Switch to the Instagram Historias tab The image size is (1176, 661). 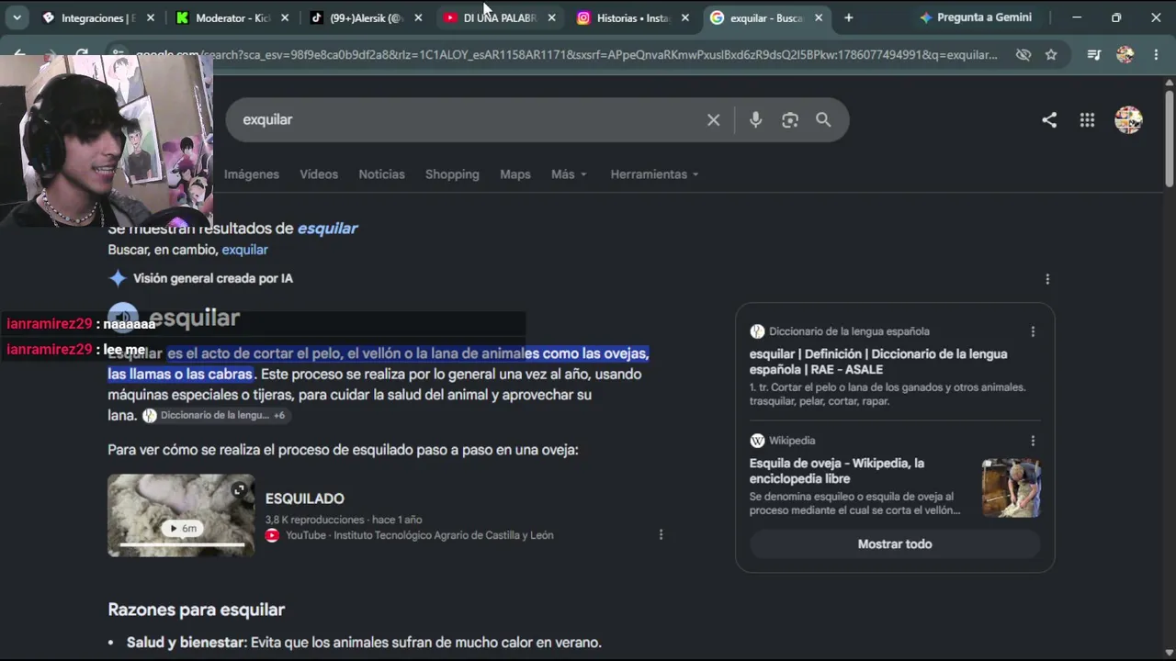[x=634, y=17]
